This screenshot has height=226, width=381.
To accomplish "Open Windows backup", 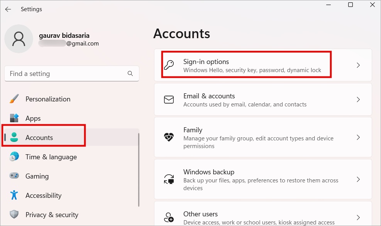I will [x=263, y=179].
